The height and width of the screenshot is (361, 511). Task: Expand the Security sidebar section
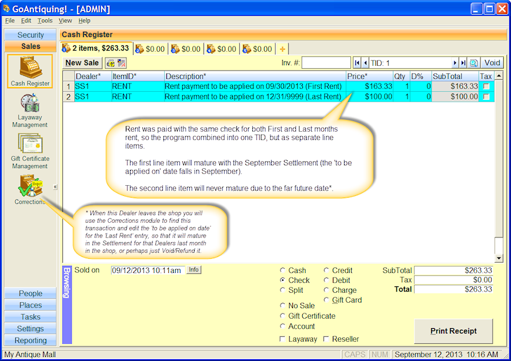[31, 35]
